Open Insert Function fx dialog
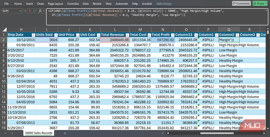The width and height of the screenshot is (270, 137). tap(40, 11)
